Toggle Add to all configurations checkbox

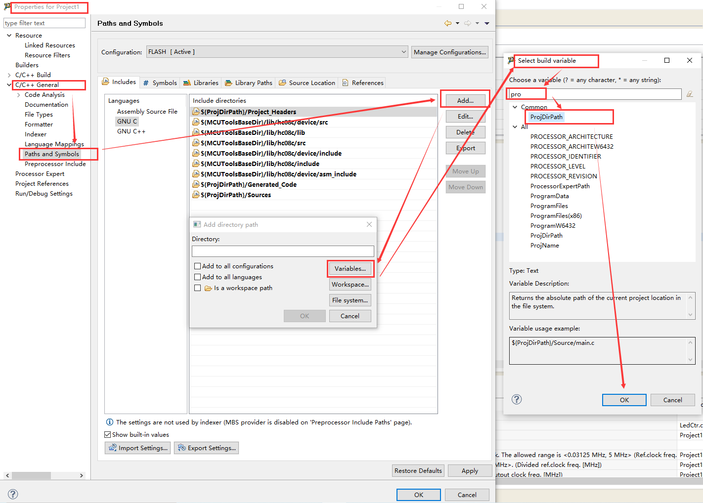(x=198, y=266)
